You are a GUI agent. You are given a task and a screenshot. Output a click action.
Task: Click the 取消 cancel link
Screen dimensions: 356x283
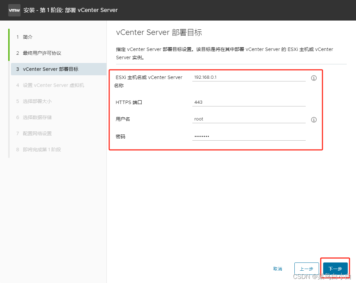click(278, 269)
